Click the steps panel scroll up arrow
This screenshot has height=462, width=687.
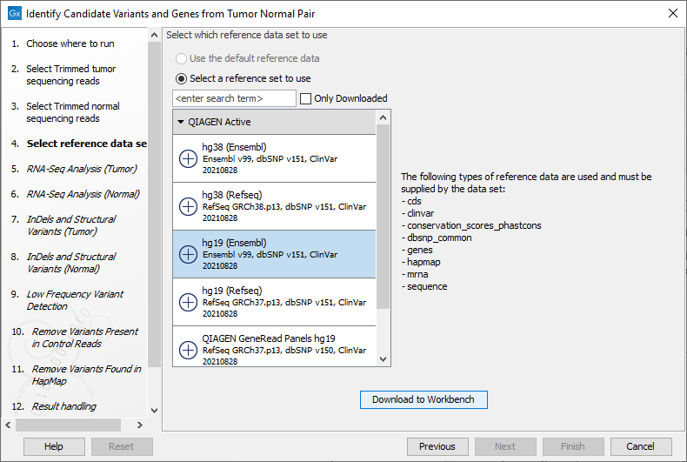point(154,35)
